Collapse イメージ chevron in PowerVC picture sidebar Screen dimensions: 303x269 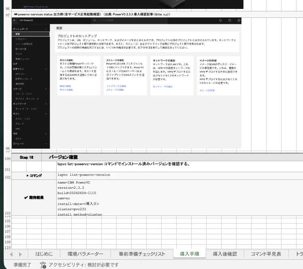46,89
